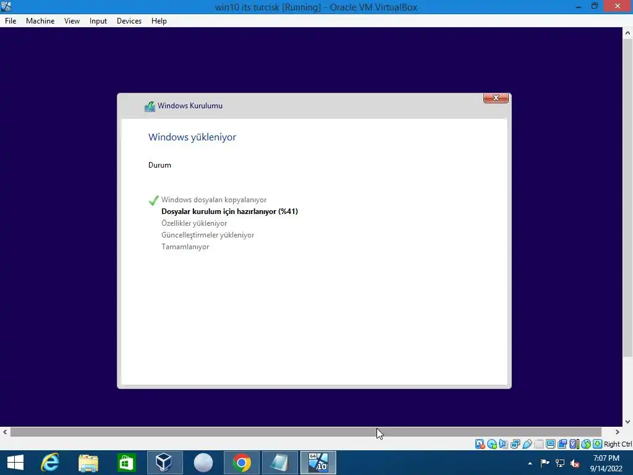Screen dimensions: 633x475
Task: Click the VirtualBox window title icon
Action: click(6, 6)
